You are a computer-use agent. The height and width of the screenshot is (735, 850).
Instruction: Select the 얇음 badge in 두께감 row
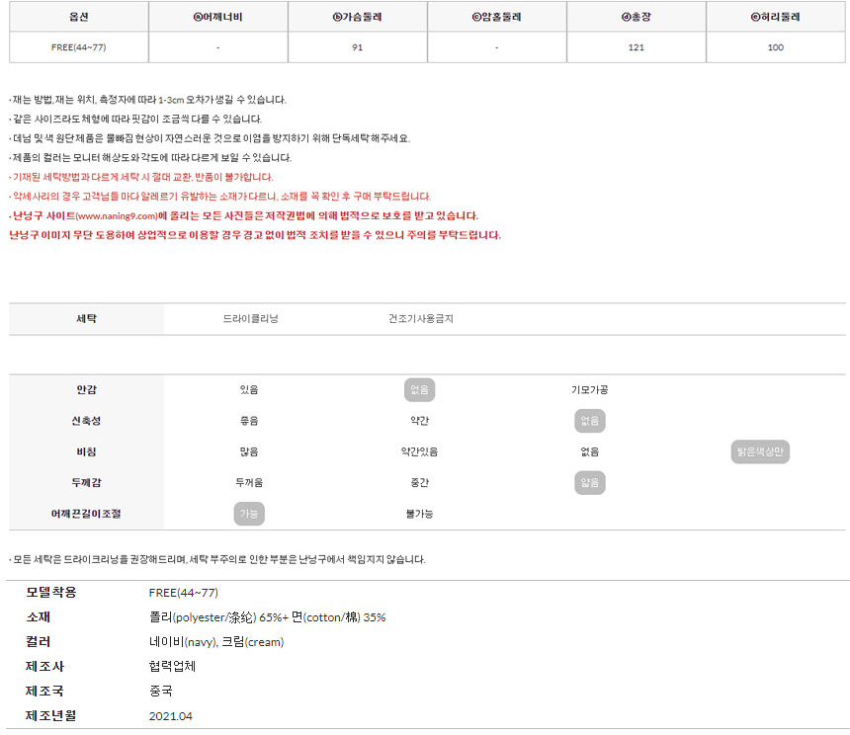click(x=590, y=483)
